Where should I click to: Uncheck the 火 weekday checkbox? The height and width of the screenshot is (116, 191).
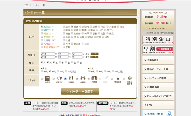(x=48, y=62)
